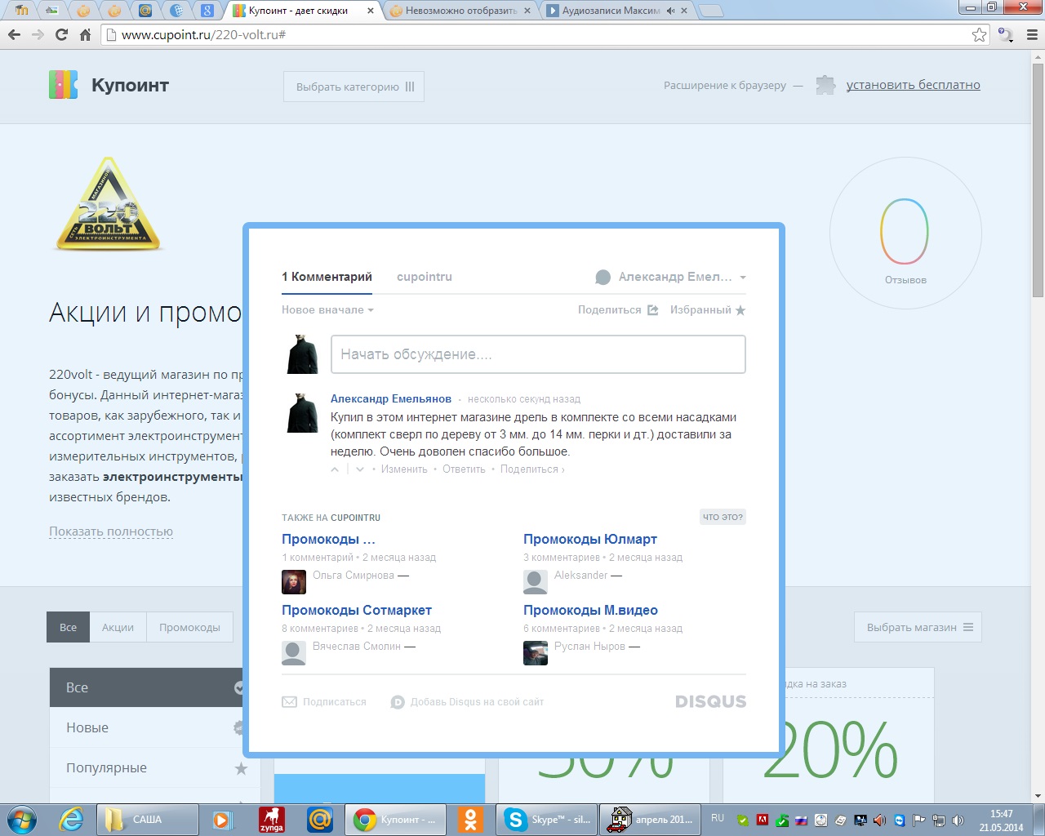Open the Mail.ru @ taskbar icon
The width and height of the screenshot is (1045, 836).
[319, 819]
